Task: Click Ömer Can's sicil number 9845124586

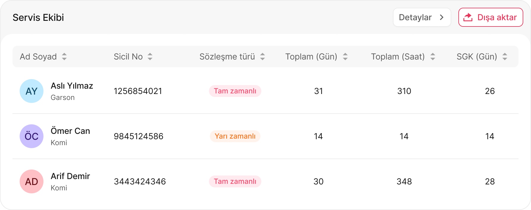Action: point(139,136)
